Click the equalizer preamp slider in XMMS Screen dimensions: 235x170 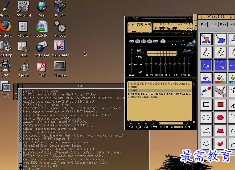(132, 65)
